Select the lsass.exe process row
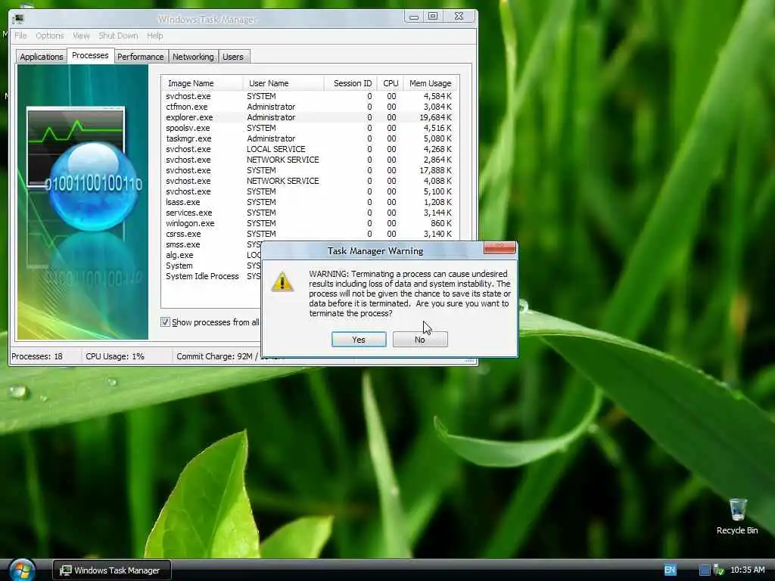775x581 pixels. 310,202
